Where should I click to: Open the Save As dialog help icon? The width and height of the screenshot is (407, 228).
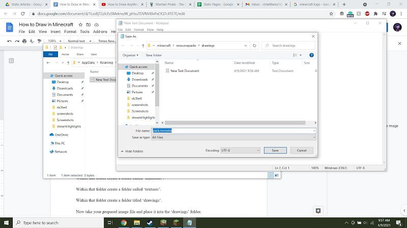pos(311,55)
